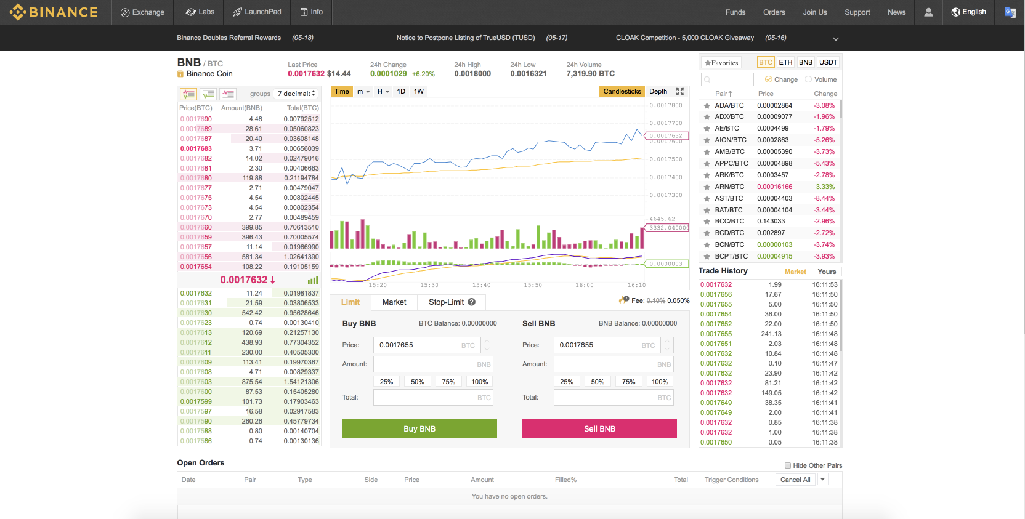The width and height of the screenshot is (1025, 519).
Task: Open the Binance Doubles Referral Rewards notice
Action: [229, 38]
